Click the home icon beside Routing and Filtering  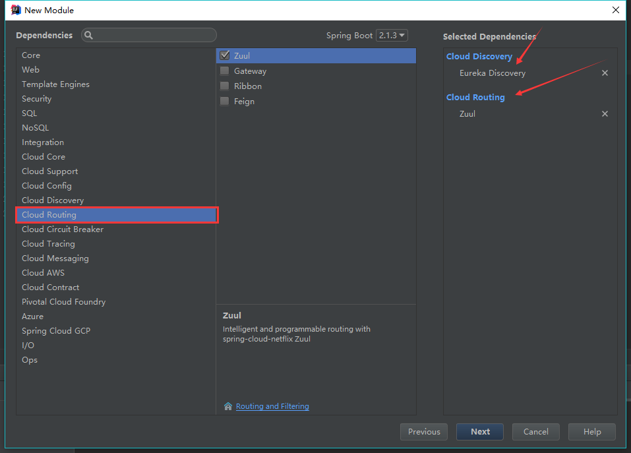(x=228, y=406)
